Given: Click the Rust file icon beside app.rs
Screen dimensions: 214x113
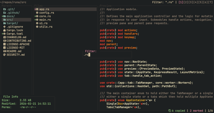Looking at the screenshot, I should 37,9.
